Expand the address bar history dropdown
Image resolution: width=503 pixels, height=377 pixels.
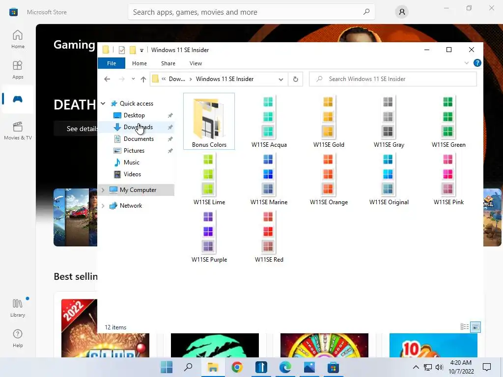280,79
